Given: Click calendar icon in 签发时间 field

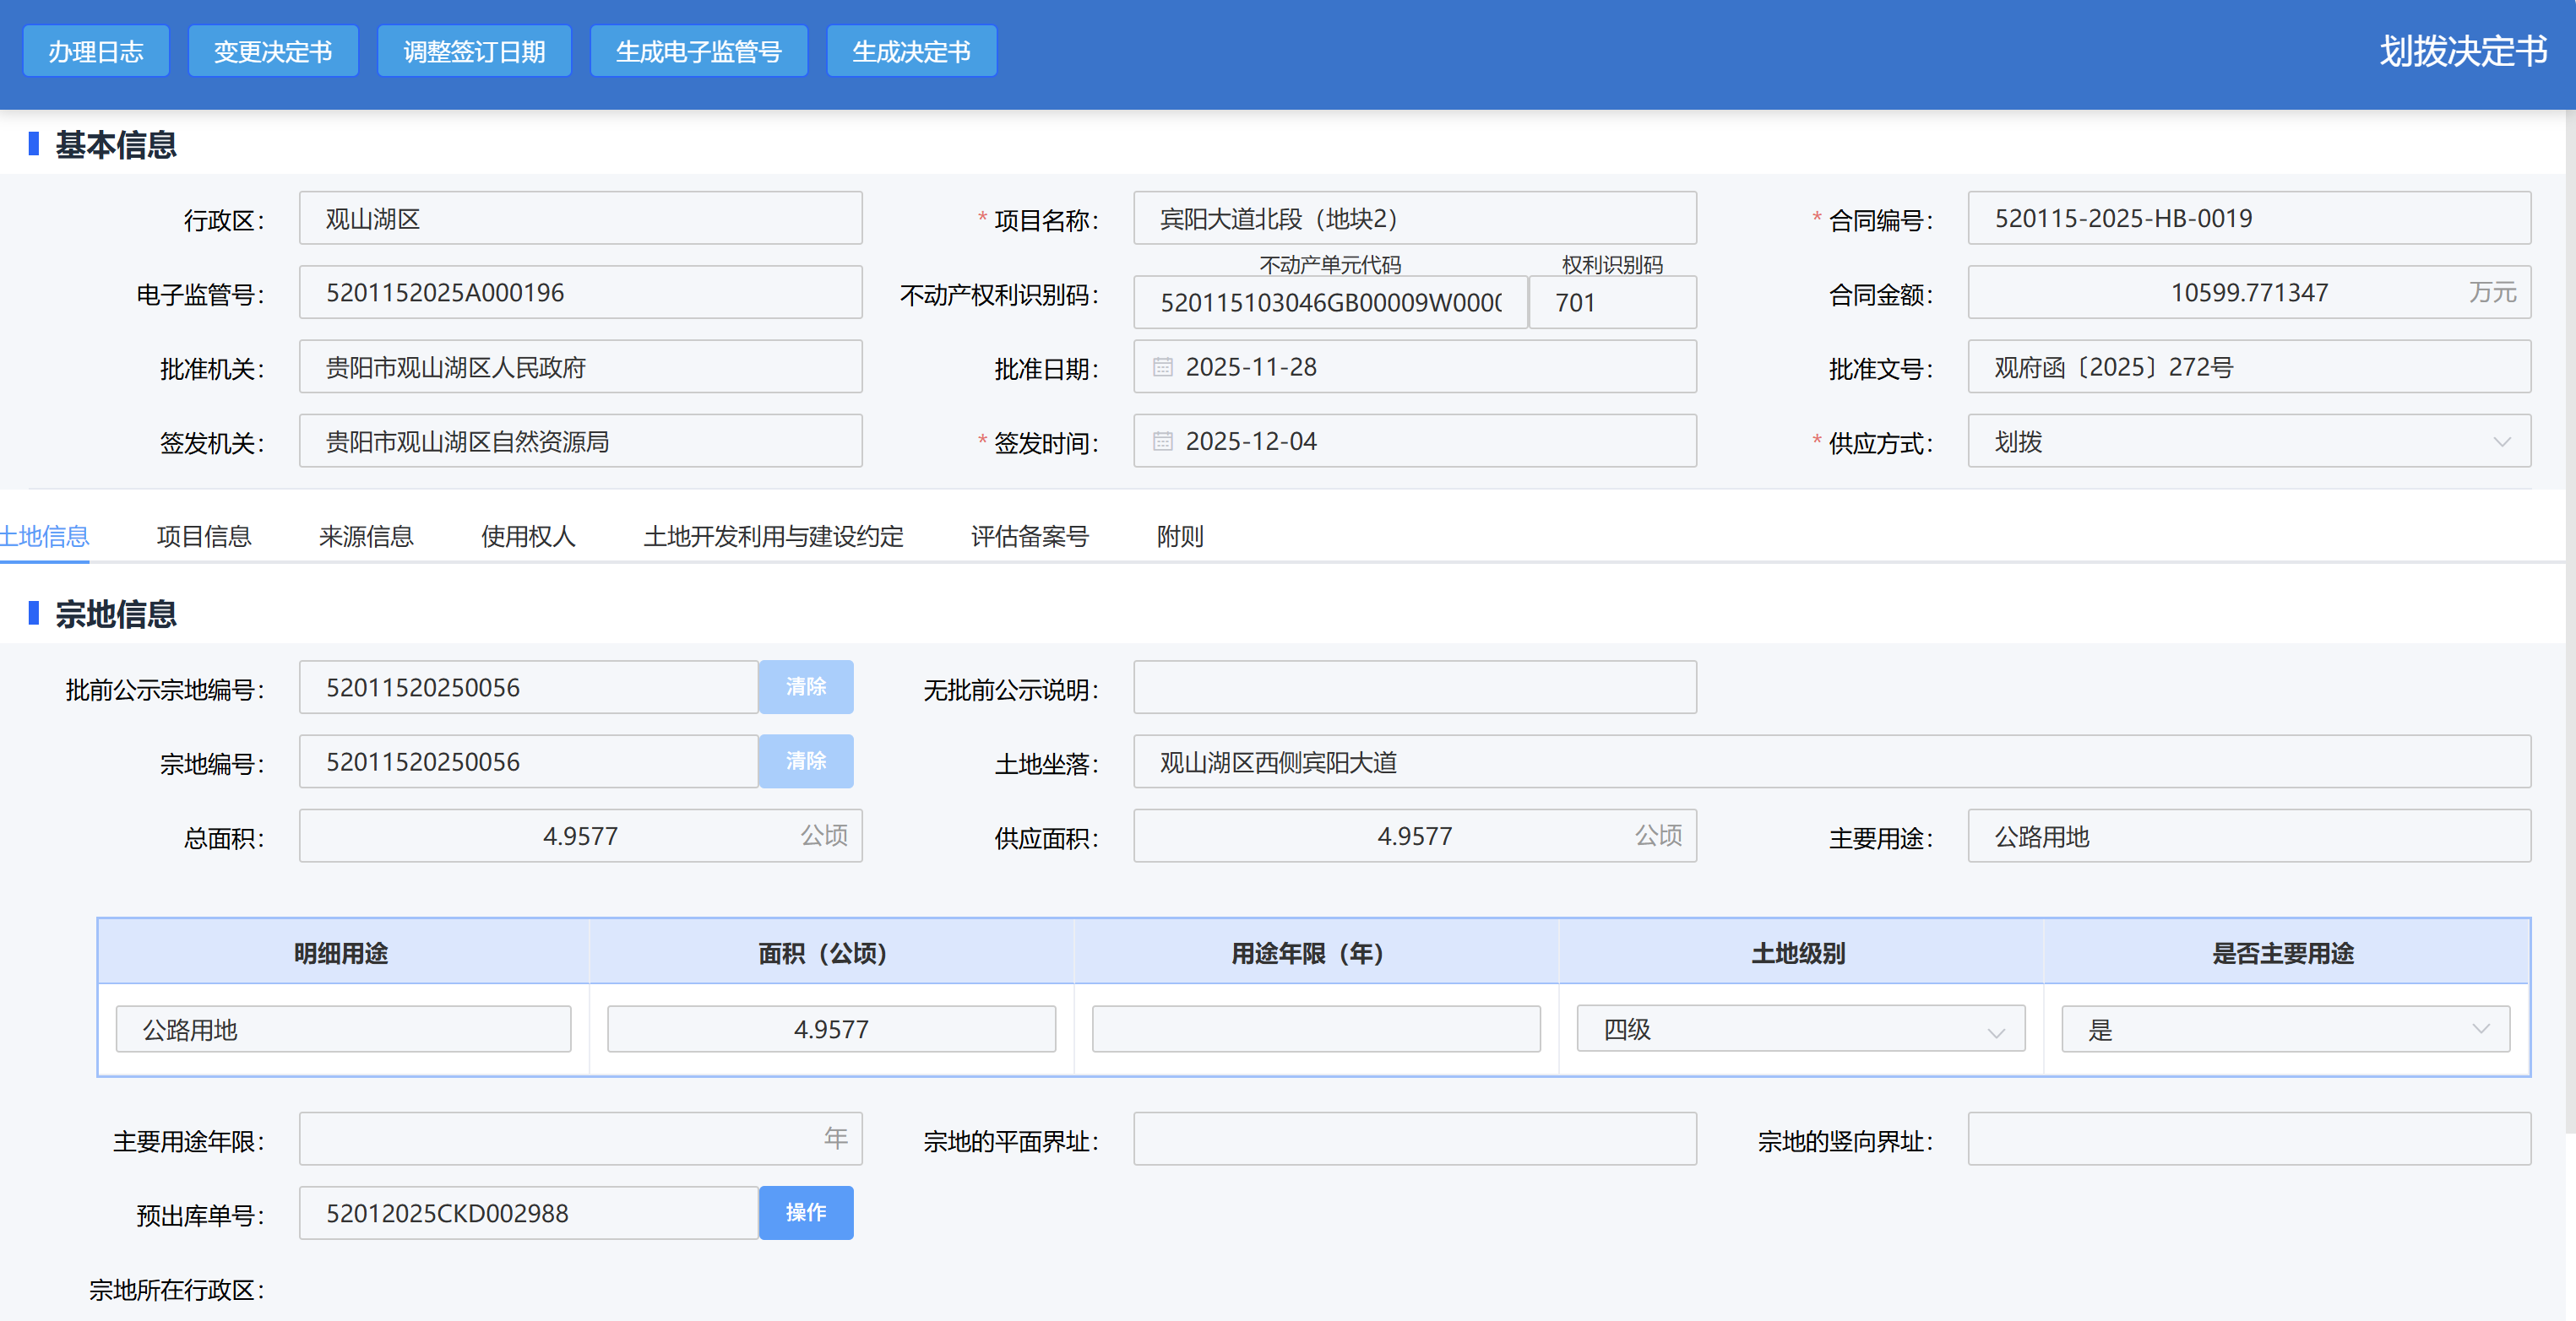Looking at the screenshot, I should [x=1162, y=441].
